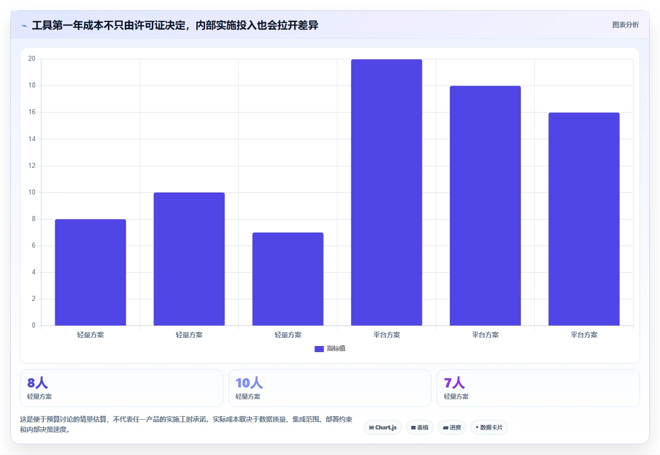The height and width of the screenshot is (455, 660).
Task: Click the header title starting with 工具第一年成本
Action: [x=175, y=25]
